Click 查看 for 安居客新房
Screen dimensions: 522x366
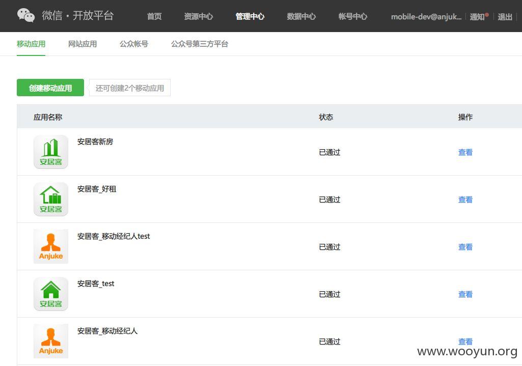pos(465,152)
